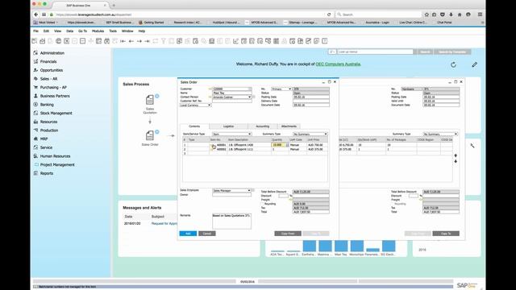Switch to the Attachments tab

coord(289,126)
